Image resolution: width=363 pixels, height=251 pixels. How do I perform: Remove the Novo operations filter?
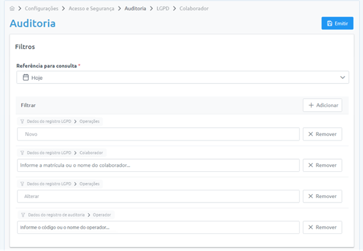point(322,134)
